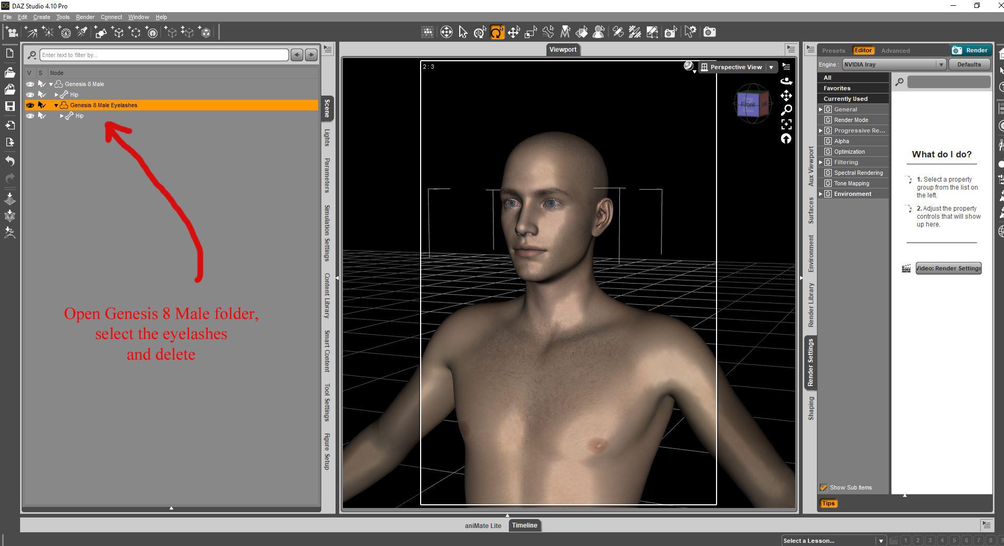Click the viewport reset view arrow icon
The width and height of the screenshot is (1004, 546).
click(786, 138)
